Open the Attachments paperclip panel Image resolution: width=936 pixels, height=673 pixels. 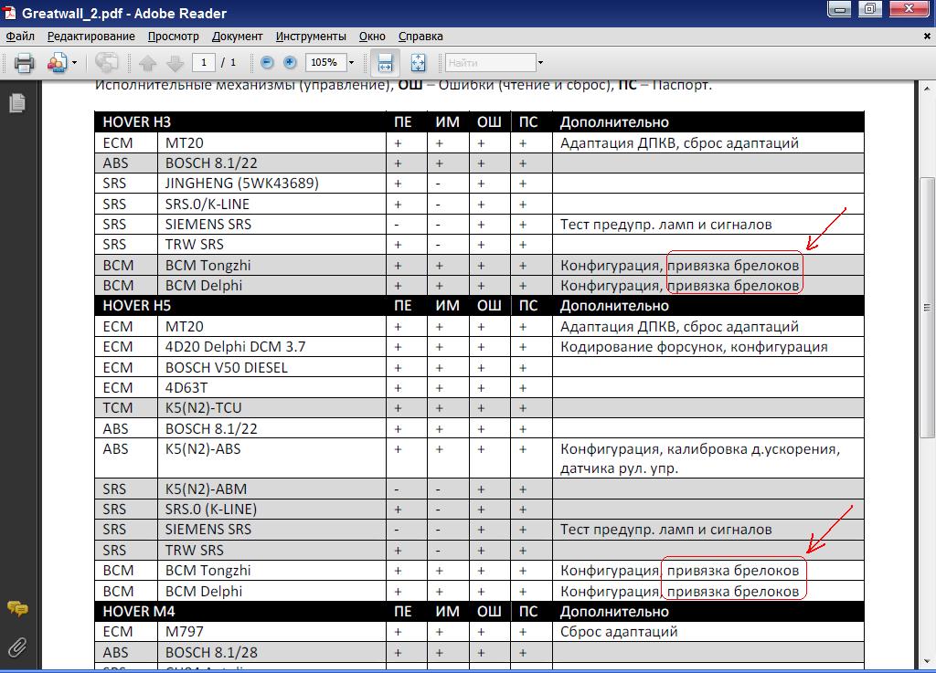click(17, 647)
